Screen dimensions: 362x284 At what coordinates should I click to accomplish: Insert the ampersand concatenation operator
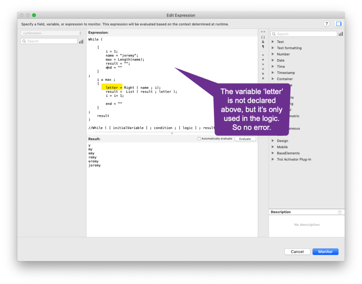263,42
